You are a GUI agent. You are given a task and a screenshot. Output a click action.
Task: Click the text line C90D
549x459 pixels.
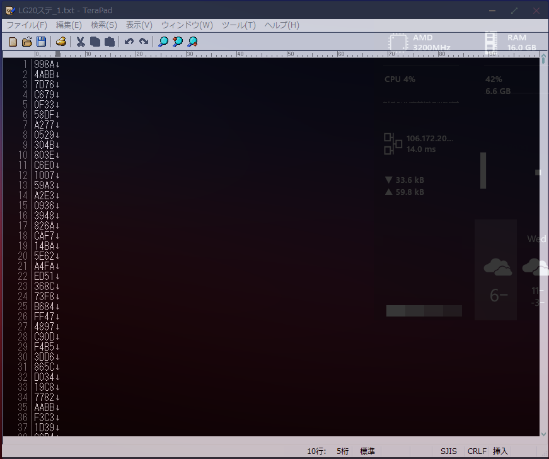click(x=44, y=337)
